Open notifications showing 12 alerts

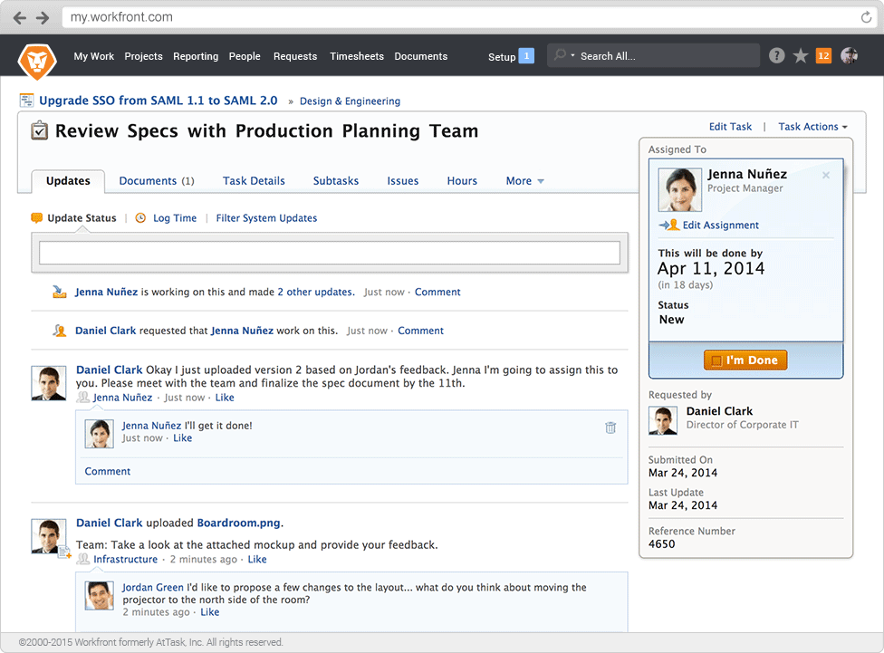[823, 55]
